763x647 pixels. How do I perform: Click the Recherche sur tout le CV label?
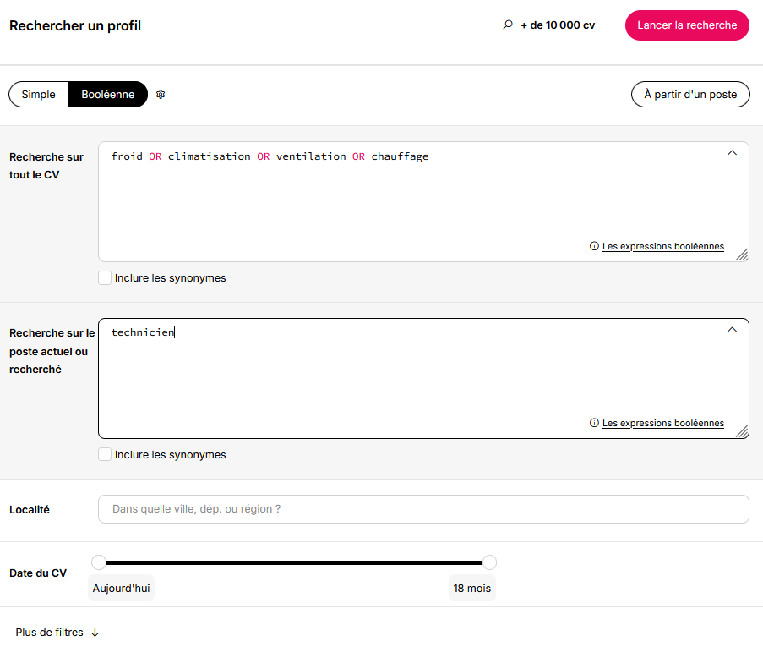coord(46,166)
